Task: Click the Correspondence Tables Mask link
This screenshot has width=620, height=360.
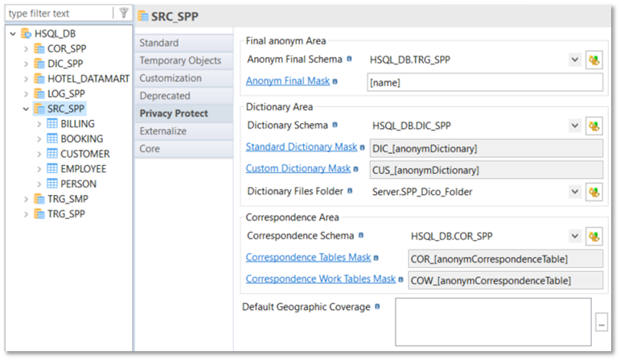Action: (x=308, y=258)
